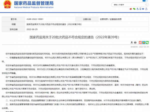Viewport: 150px width, 112px height.
Task: Click the search magnifier icon
Action: point(146,4)
